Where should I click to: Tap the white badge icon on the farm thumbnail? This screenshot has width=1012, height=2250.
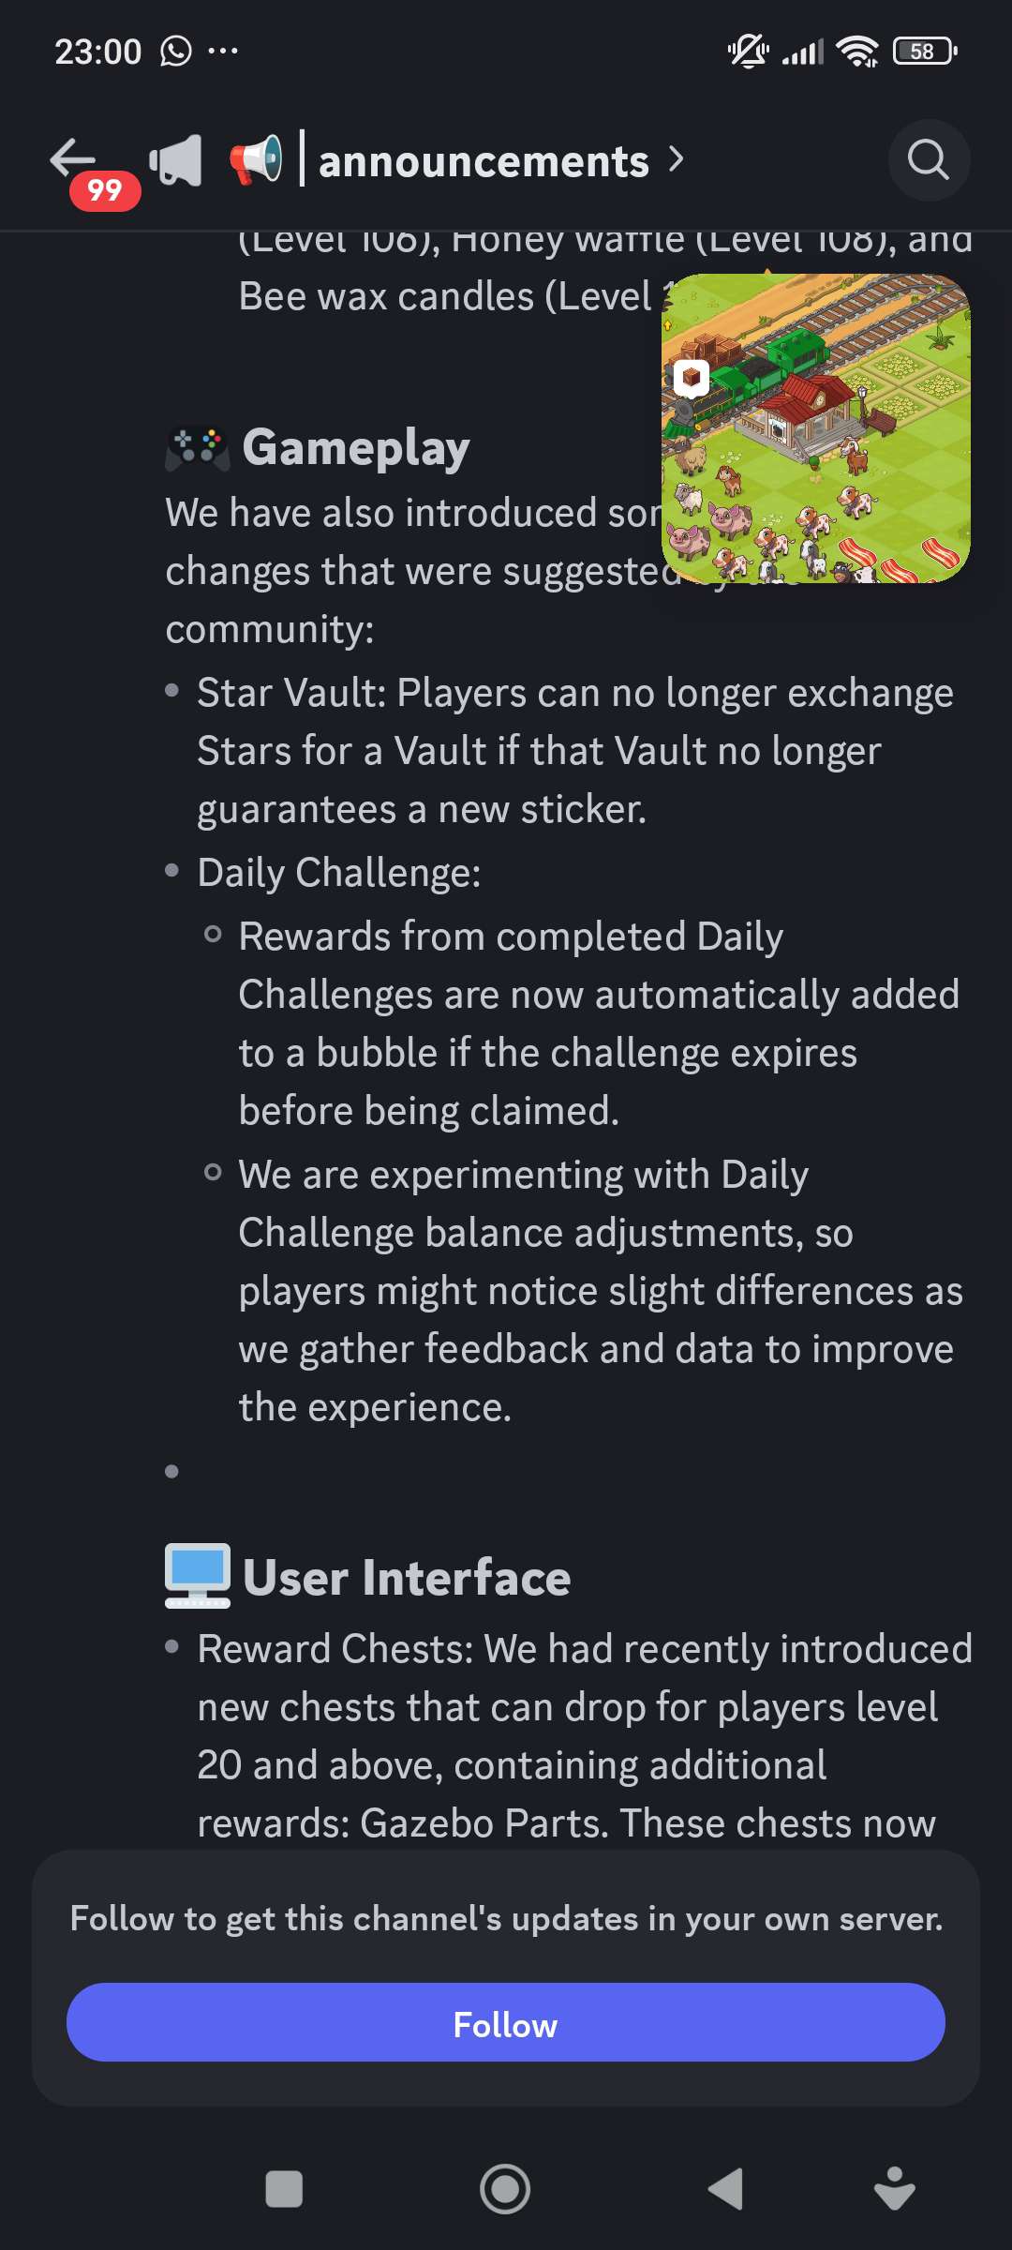(x=692, y=378)
